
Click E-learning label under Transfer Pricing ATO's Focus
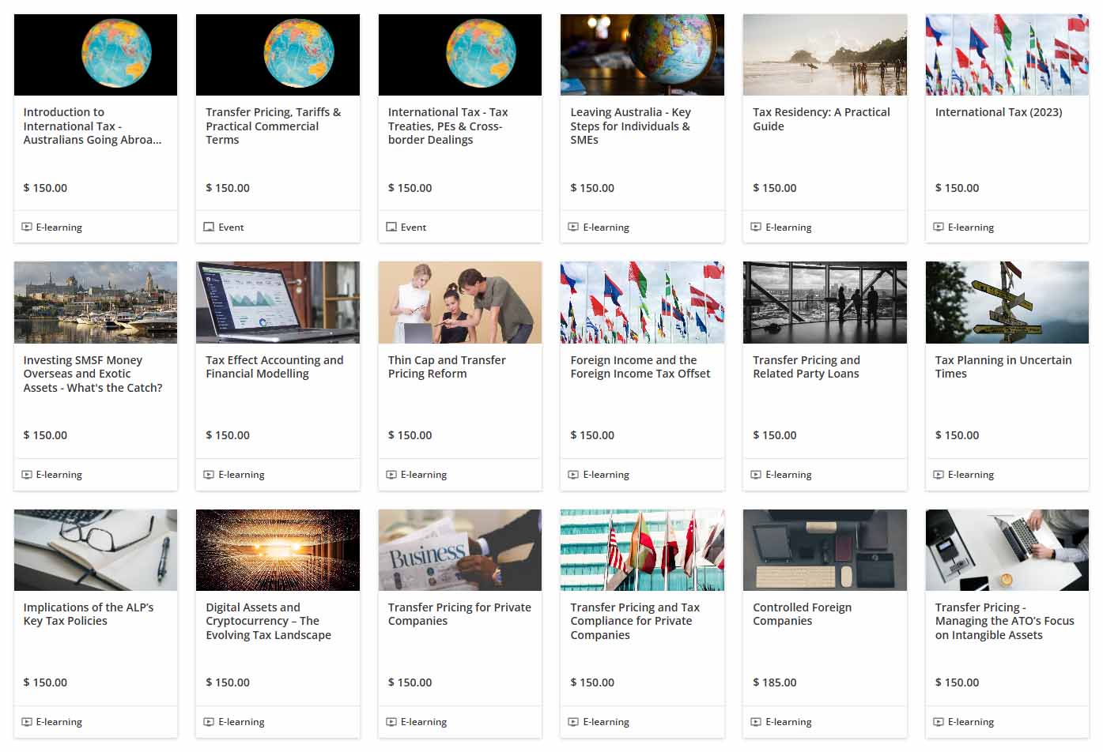click(x=970, y=722)
